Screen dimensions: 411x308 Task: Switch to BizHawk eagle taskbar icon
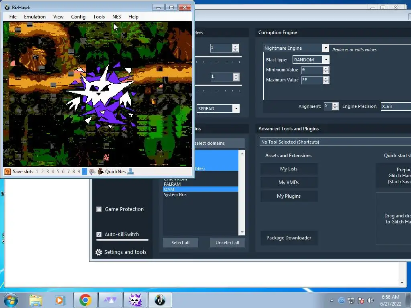pos(160,300)
